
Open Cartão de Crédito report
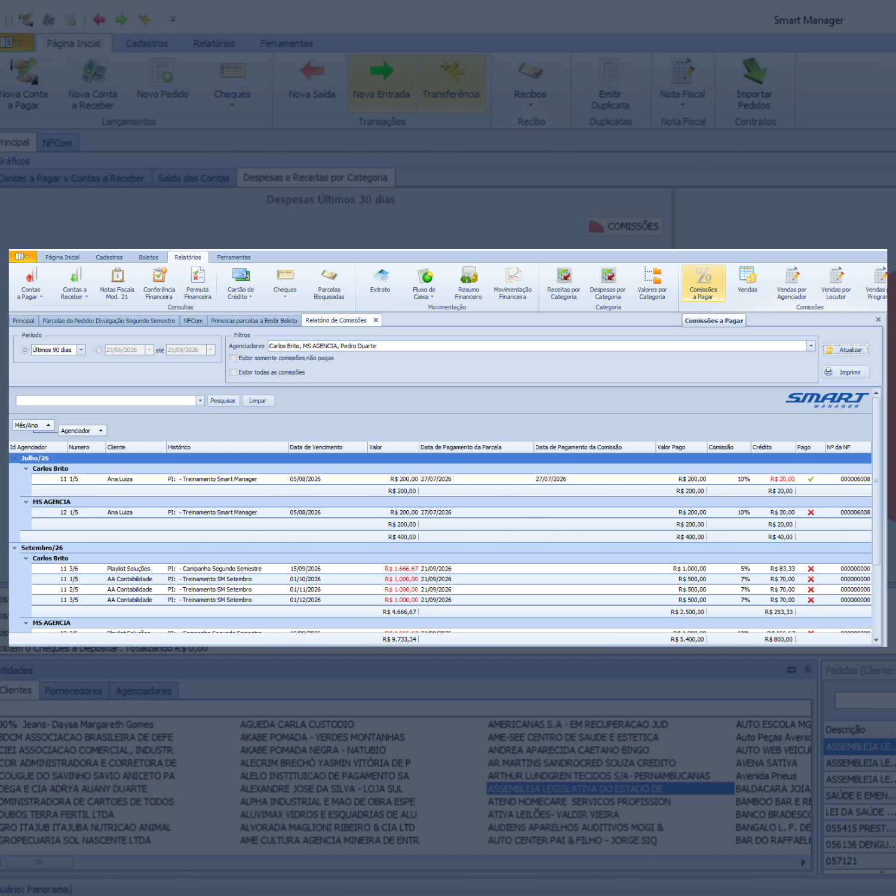click(241, 283)
